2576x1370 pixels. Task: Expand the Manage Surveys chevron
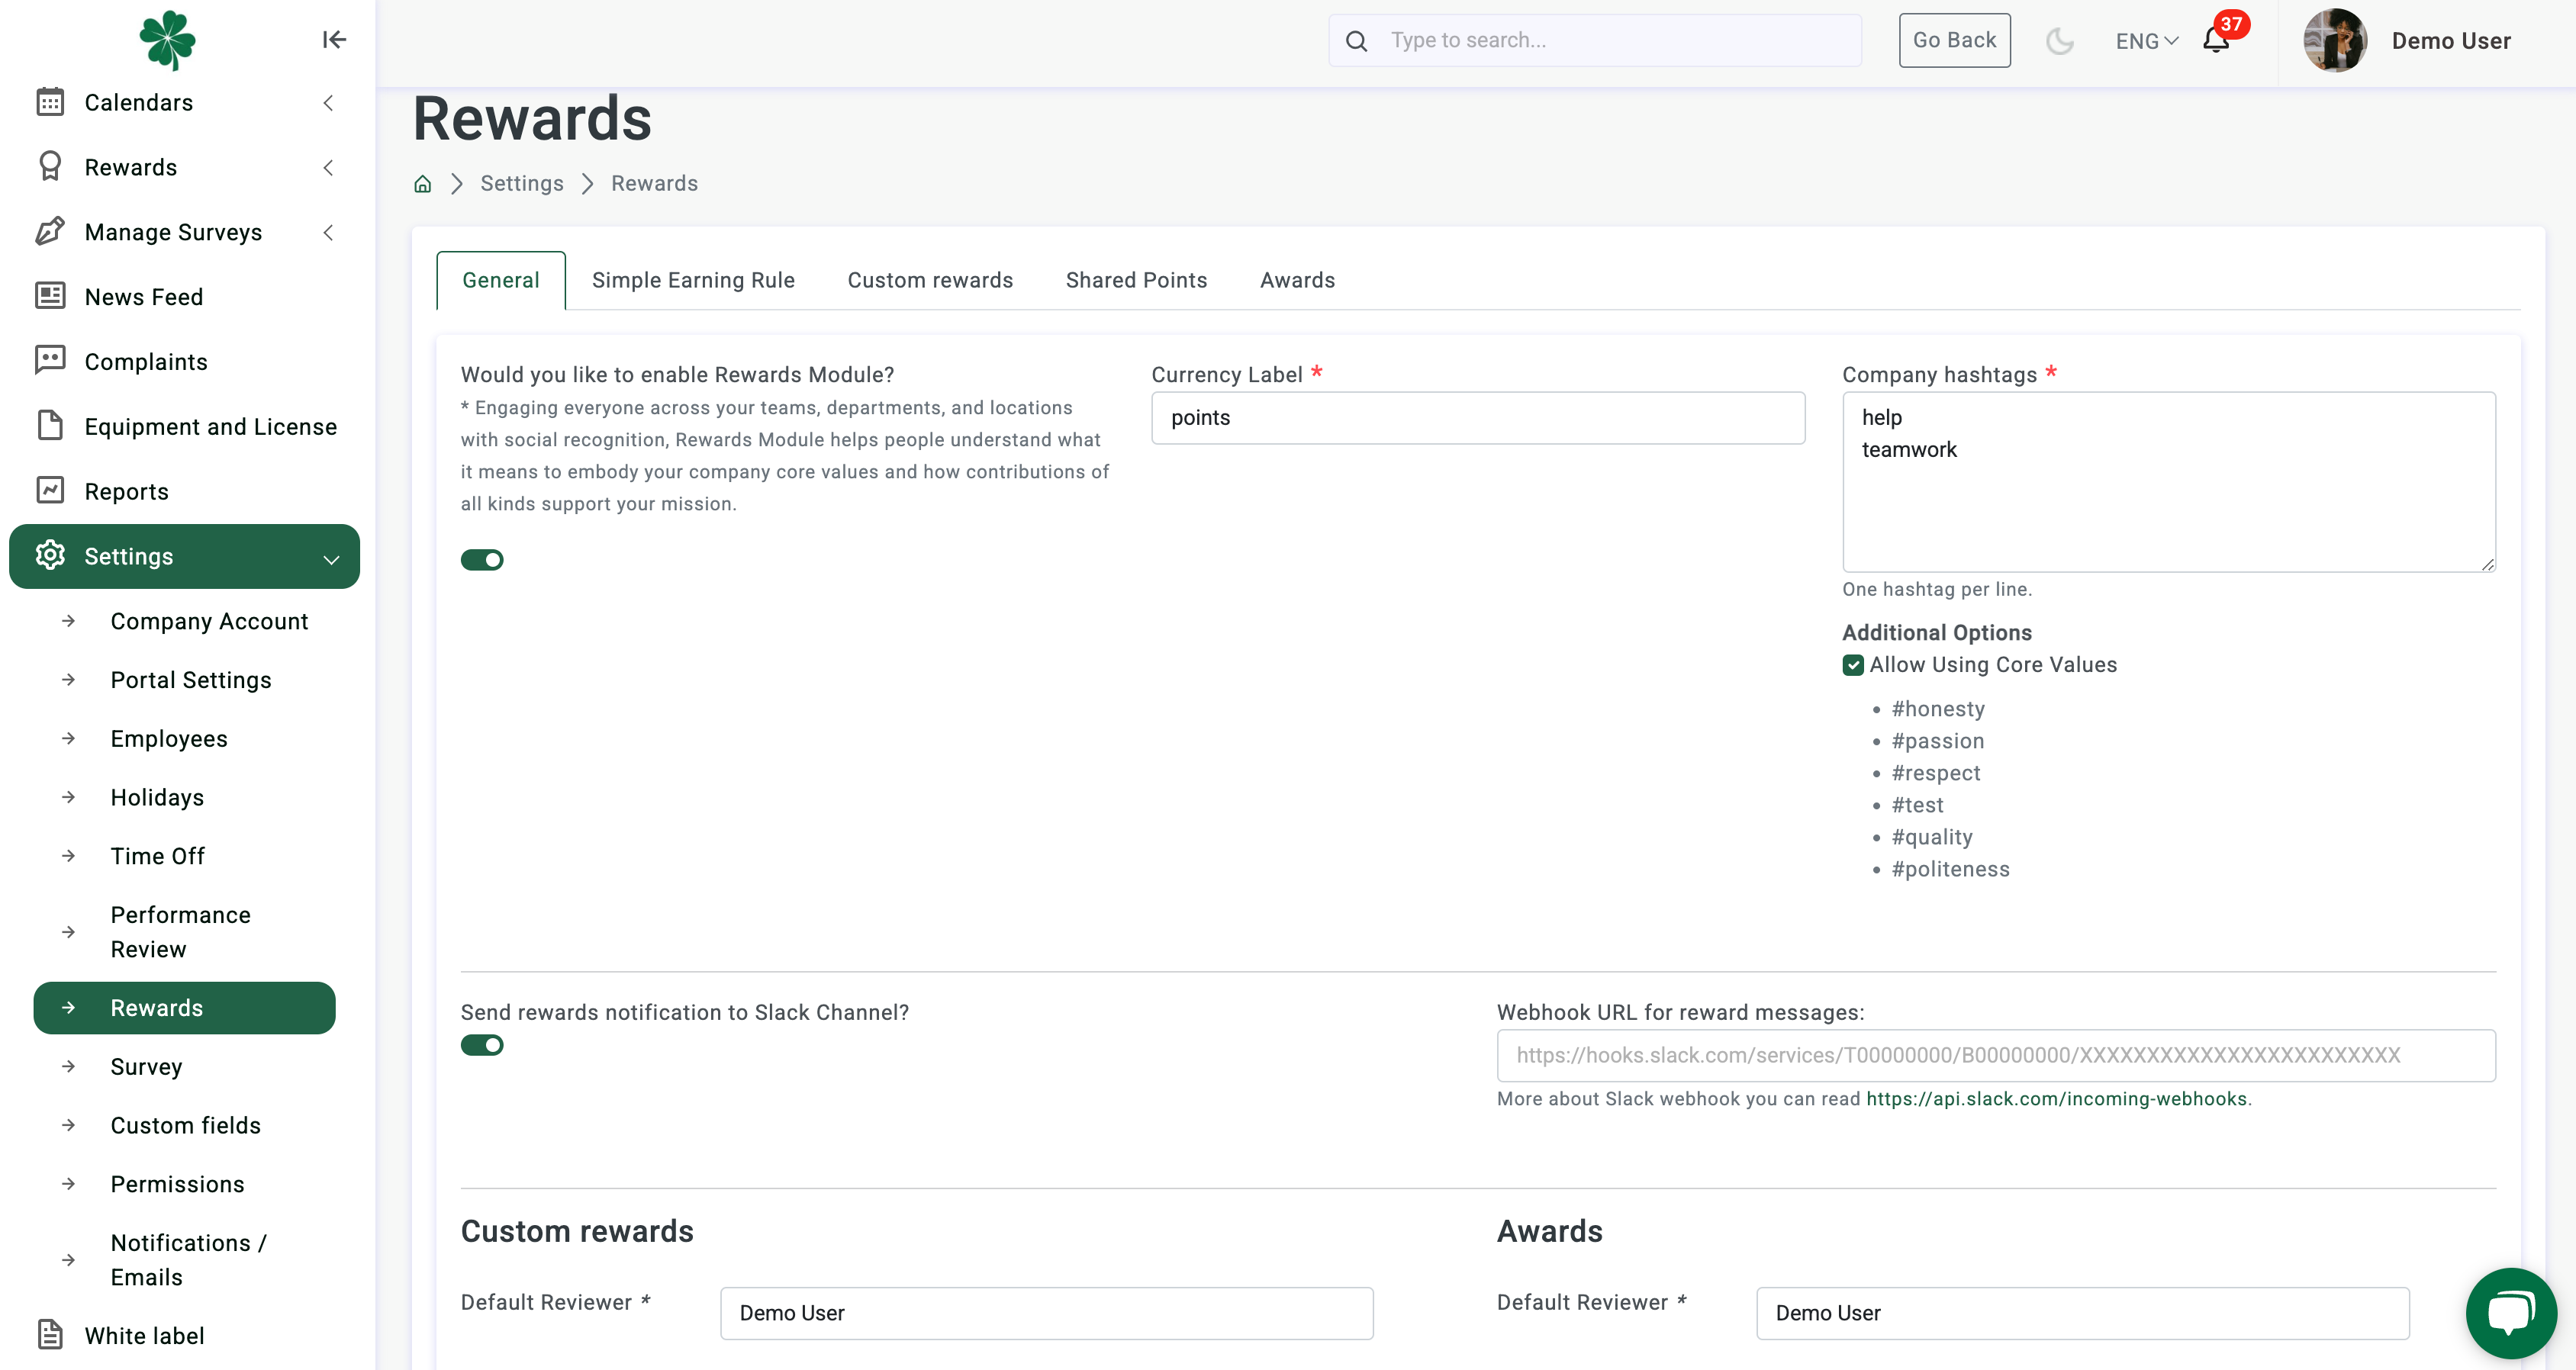coord(328,233)
